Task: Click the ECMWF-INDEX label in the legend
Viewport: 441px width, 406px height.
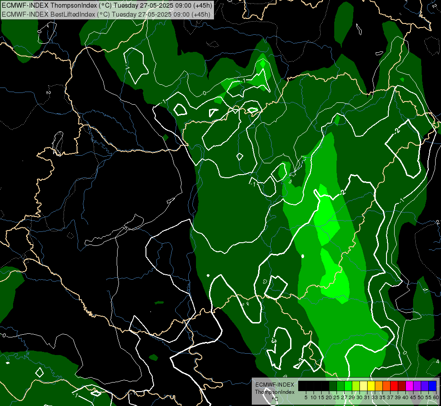Action: tap(275, 385)
